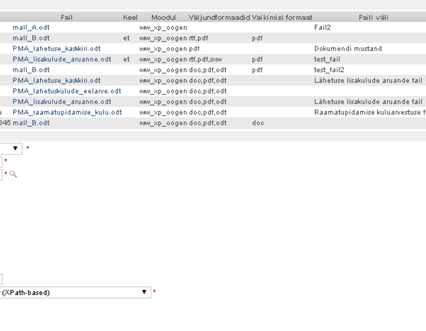Open PMA_lahetuse_kaskkiri.odt in the doc,pdf,odt row
This screenshot has width=426, height=331.
pyautogui.click(x=56, y=80)
